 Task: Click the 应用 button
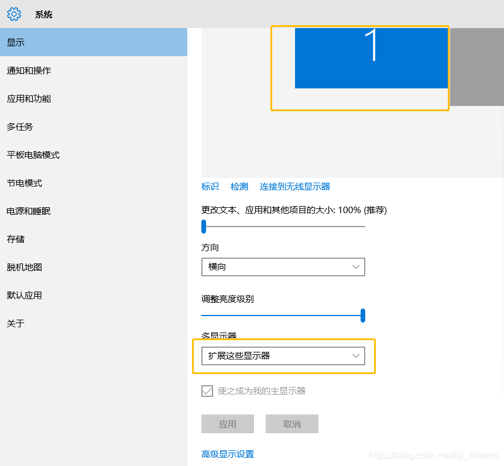tap(228, 424)
